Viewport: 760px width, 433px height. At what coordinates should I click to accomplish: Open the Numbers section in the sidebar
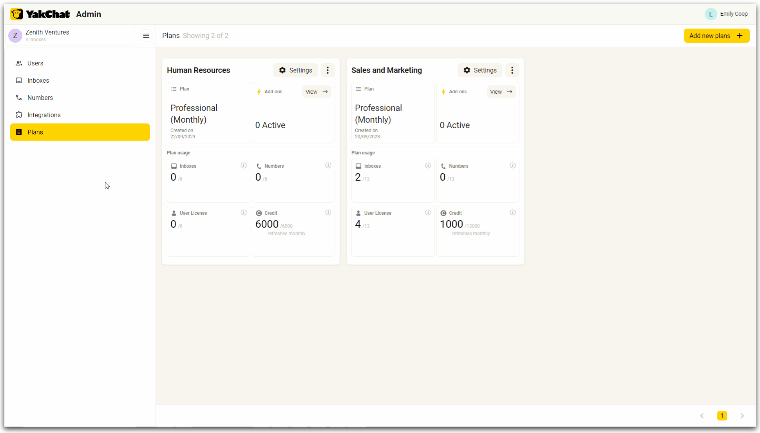(x=40, y=98)
